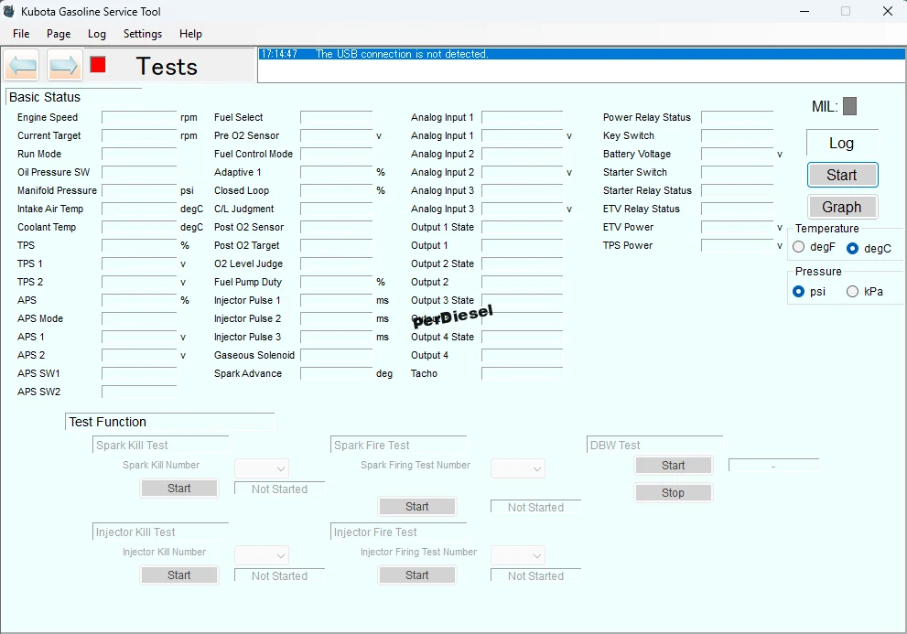This screenshot has width=907, height=634.
Task: Start the Spark Fire Test
Action: tap(417, 506)
